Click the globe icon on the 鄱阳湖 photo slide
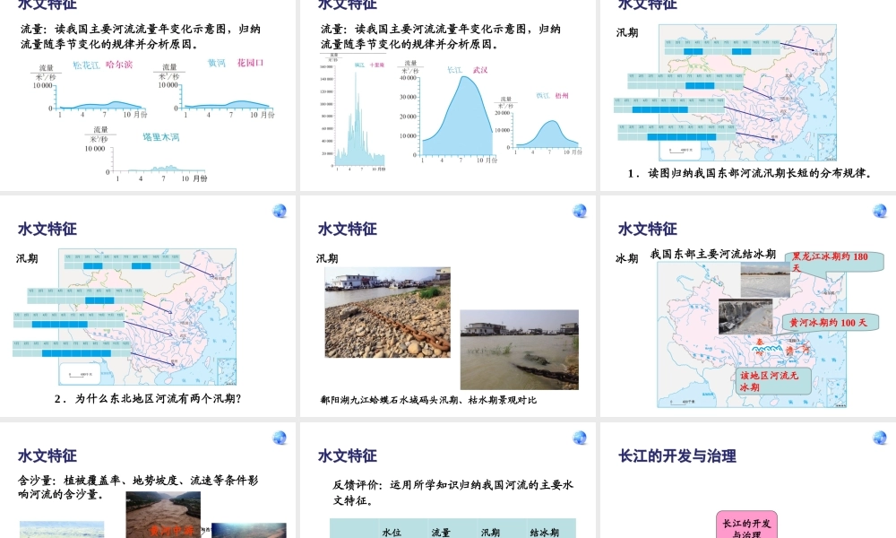 [x=580, y=211]
